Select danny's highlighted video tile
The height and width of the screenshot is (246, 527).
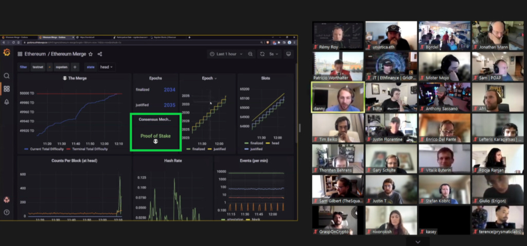338,97
